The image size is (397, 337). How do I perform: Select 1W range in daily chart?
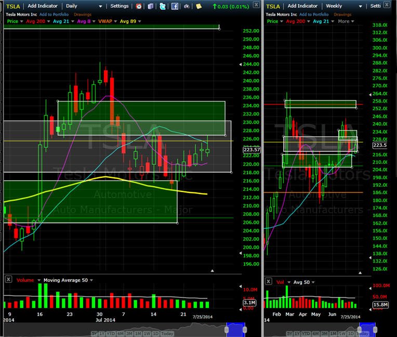[x=147, y=333]
